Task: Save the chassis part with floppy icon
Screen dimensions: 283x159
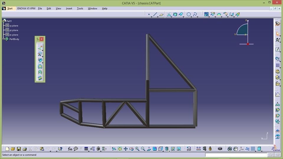Action: point(19,149)
